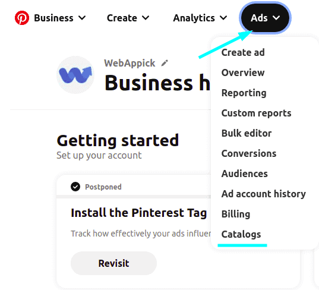The height and width of the screenshot is (290, 319).
Task: Click the Postponed checkmark icon
Action: coord(75,187)
